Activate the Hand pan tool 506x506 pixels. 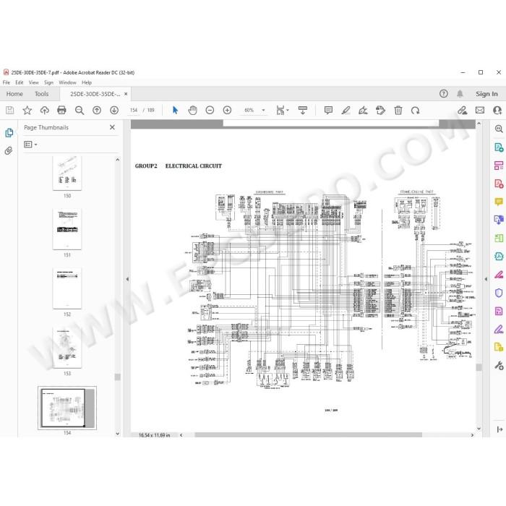click(x=193, y=111)
